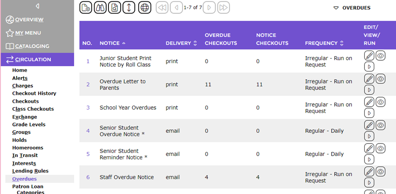View Overdue Letter to Parents eye icon
The height and width of the screenshot is (194, 396).
[381, 79]
